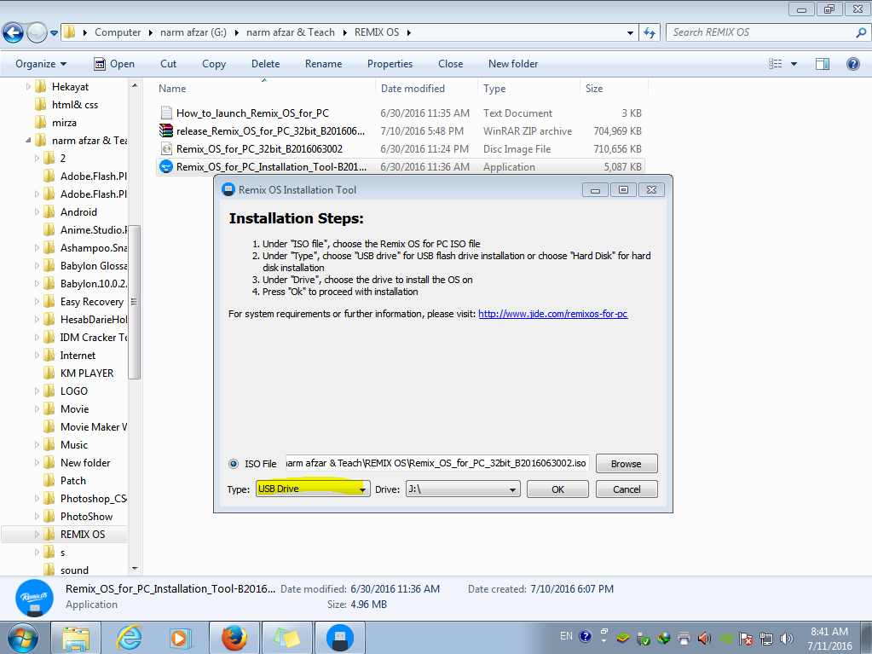
Task: Click Delete in the Explorer toolbar
Action: [x=265, y=64]
